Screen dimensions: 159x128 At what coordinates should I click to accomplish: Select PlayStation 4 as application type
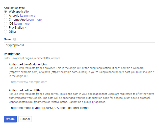6,28
